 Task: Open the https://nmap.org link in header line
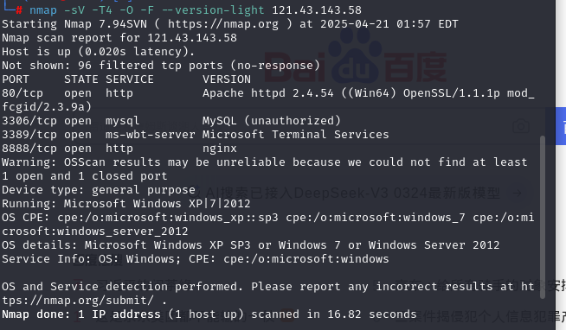(x=223, y=24)
